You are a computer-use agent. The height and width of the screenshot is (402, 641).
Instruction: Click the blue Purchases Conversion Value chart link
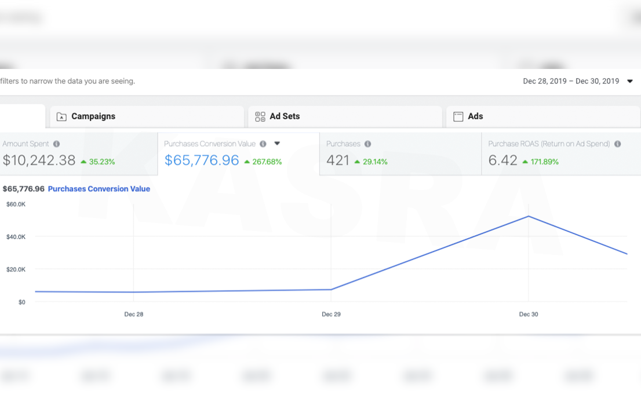coord(99,189)
